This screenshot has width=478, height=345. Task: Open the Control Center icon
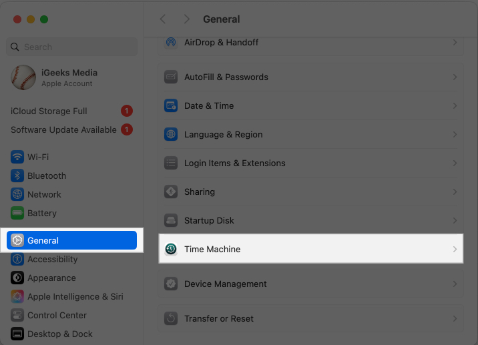(17, 316)
